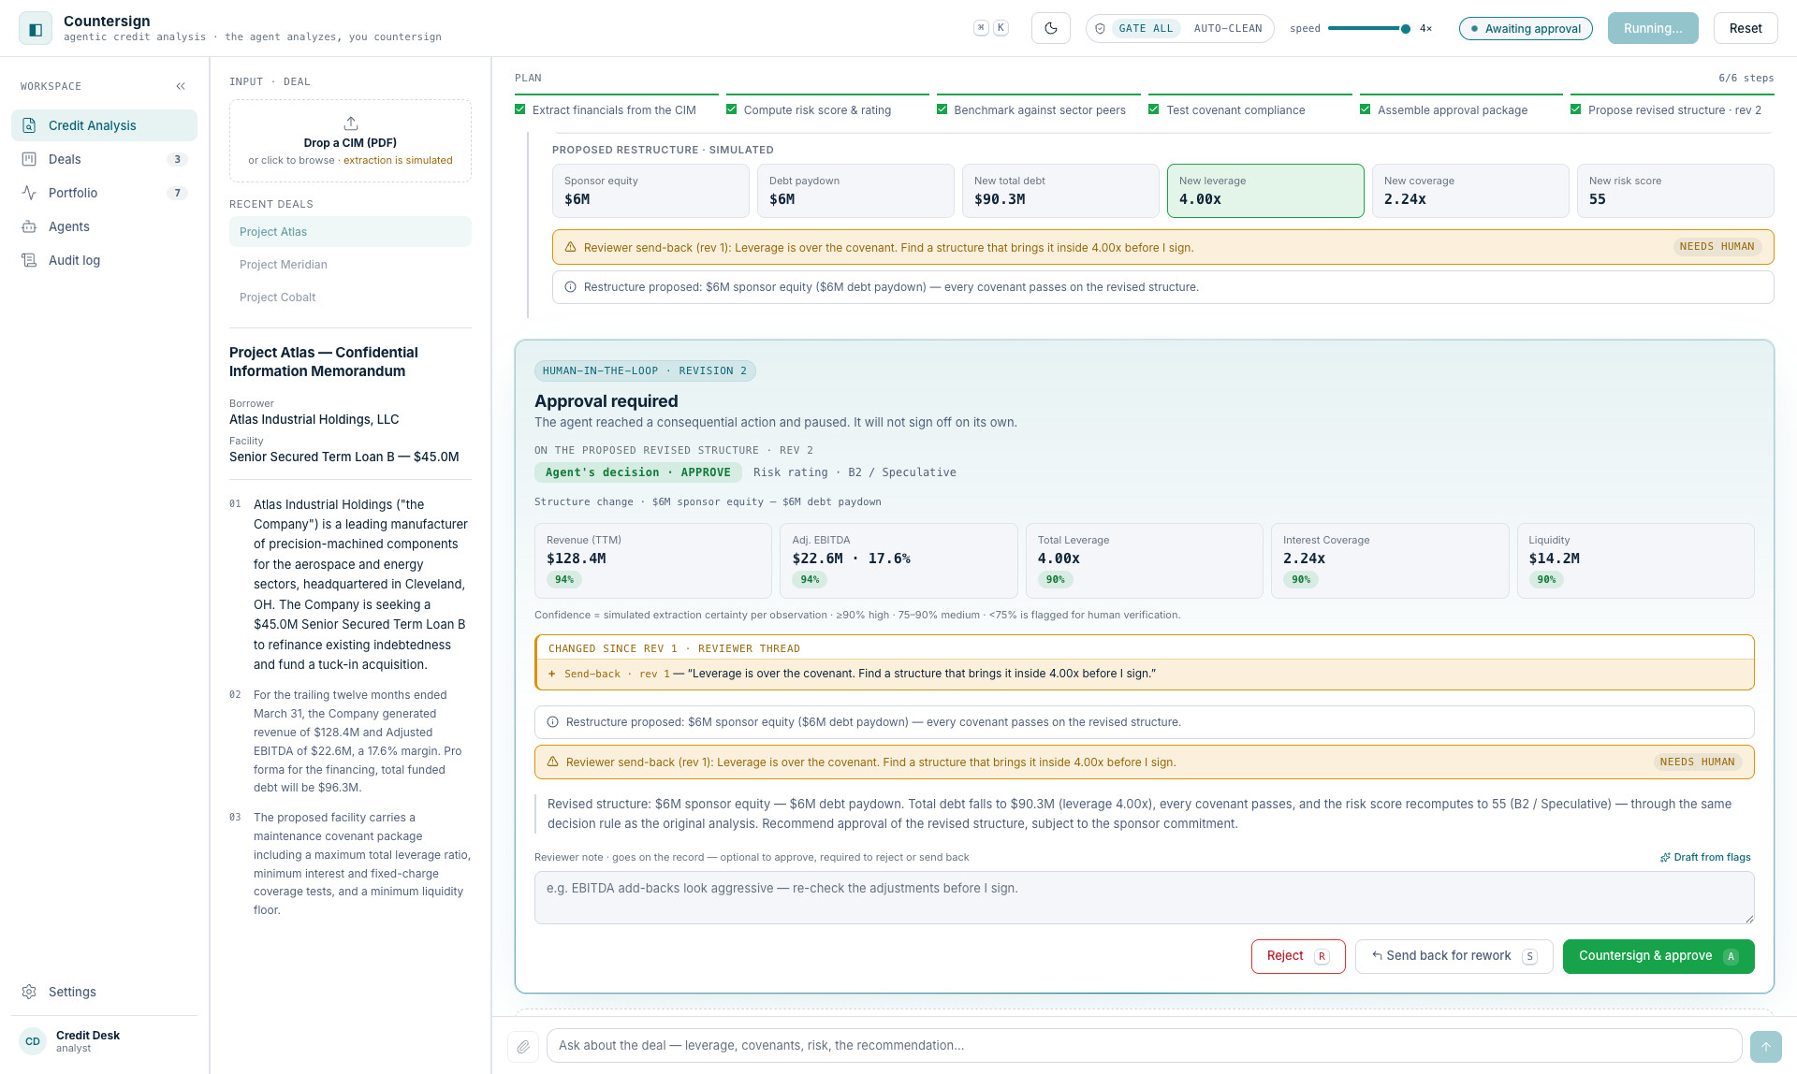Select the GATE ALL mode
The height and width of the screenshot is (1074, 1797).
click(x=1146, y=28)
